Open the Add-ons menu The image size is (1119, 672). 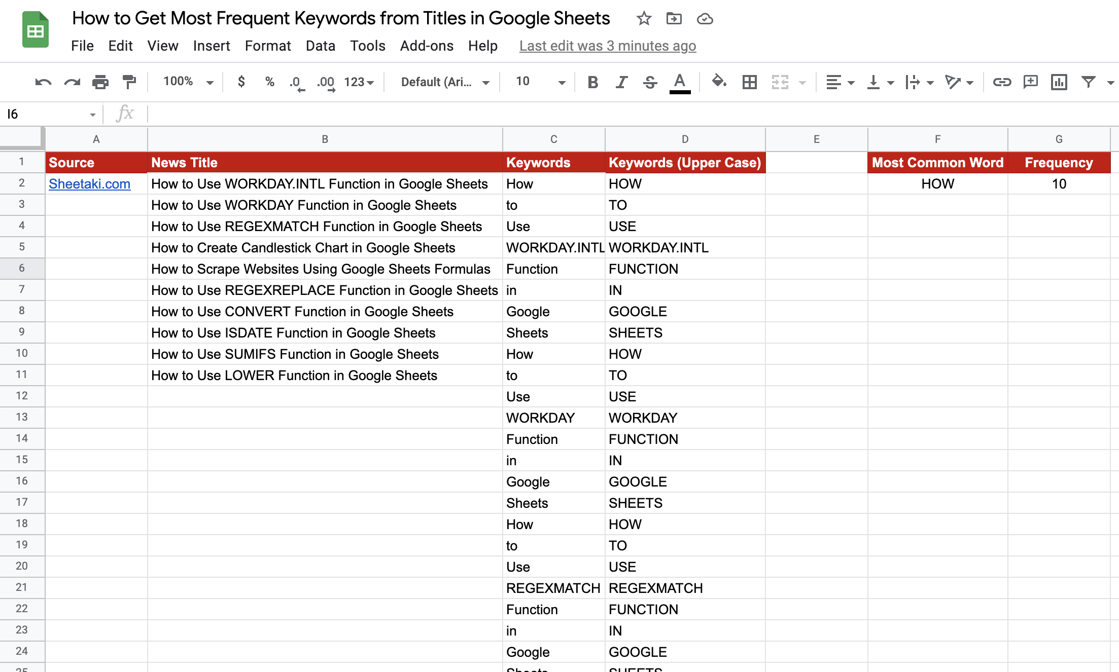point(426,46)
